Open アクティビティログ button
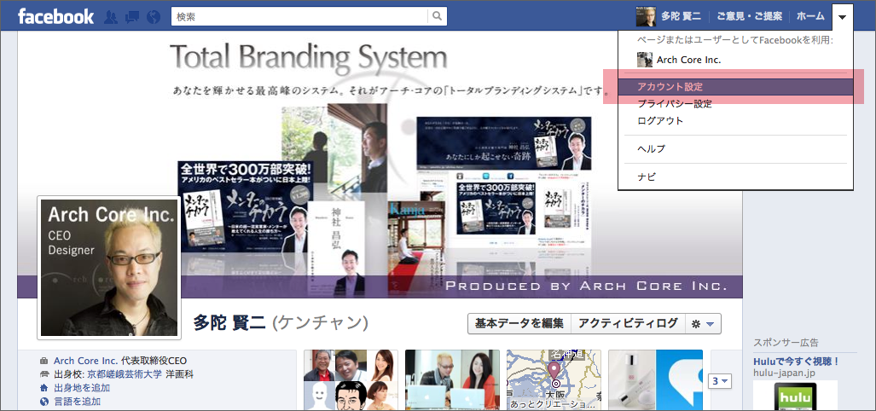The height and width of the screenshot is (411, 876). [x=628, y=323]
